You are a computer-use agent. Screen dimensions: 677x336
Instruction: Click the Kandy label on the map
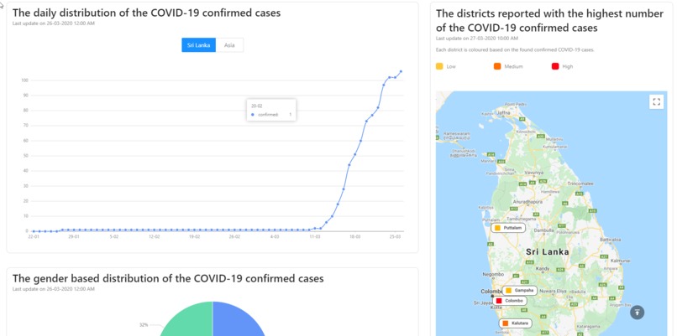[x=543, y=269]
